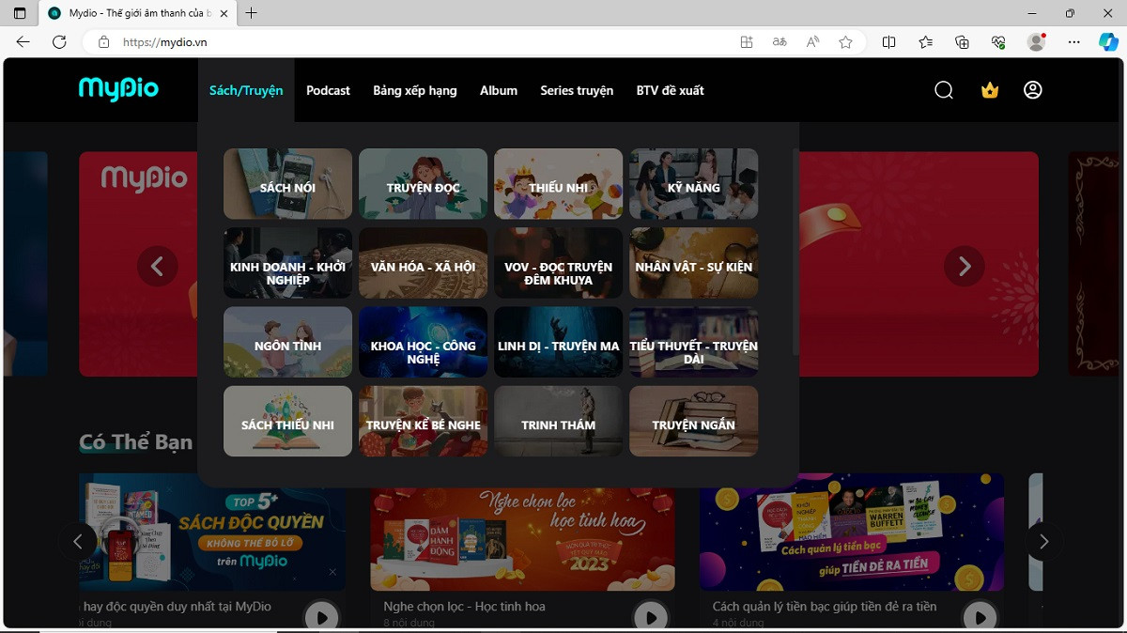Open browser Read aloud icon

click(813, 42)
